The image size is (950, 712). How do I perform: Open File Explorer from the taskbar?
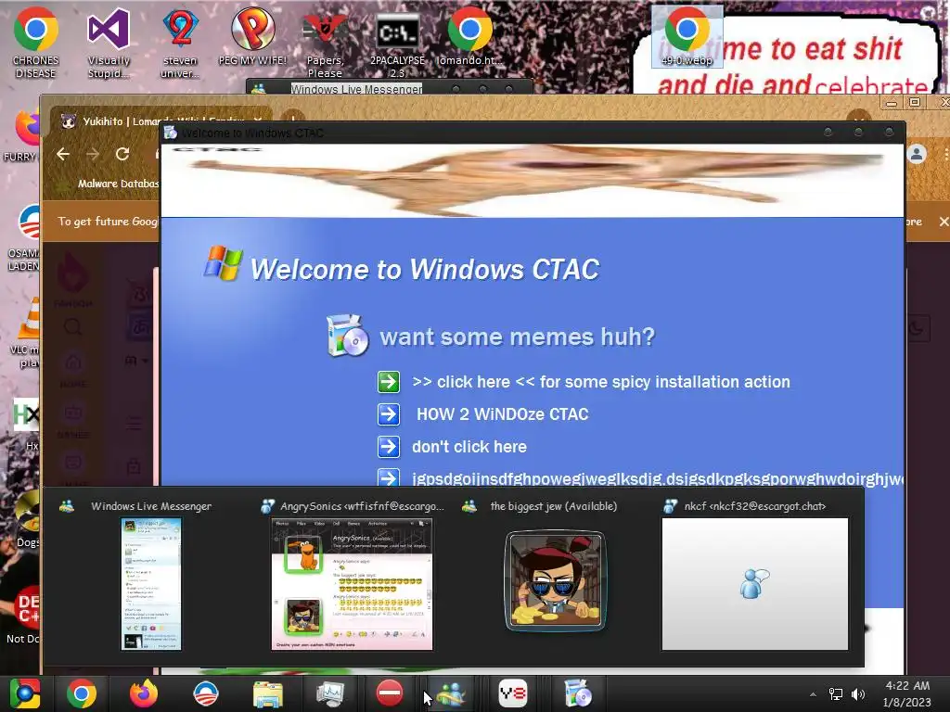click(x=267, y=693)
